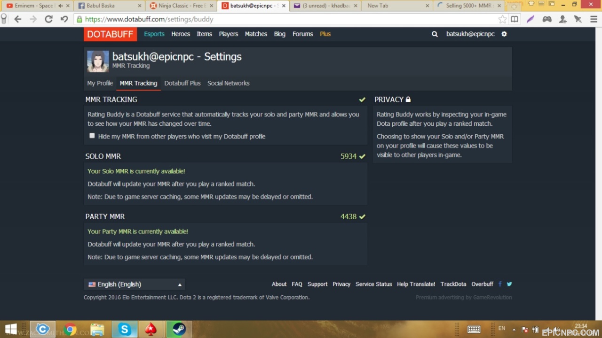Launch Steam from the taskbar
The width and height of the screenshot is (602, 338).
179,329
